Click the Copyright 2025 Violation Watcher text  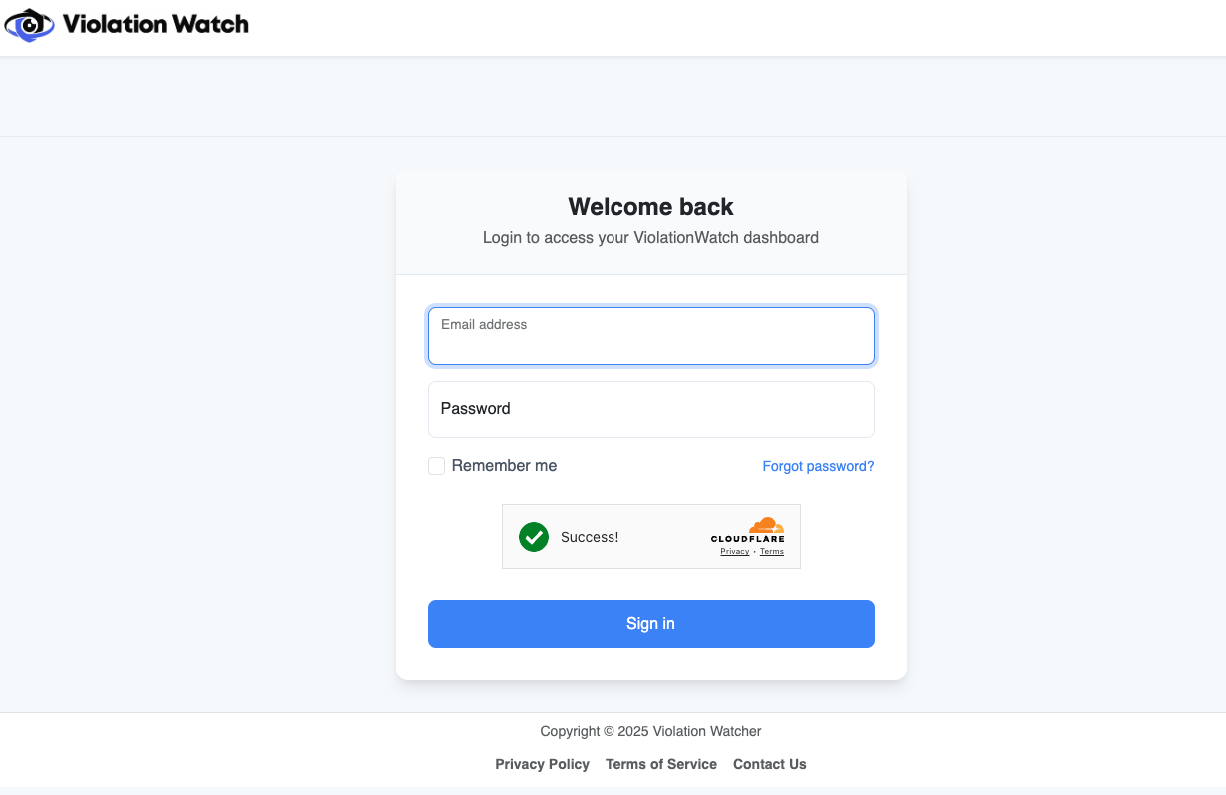[x=650, y=731]
